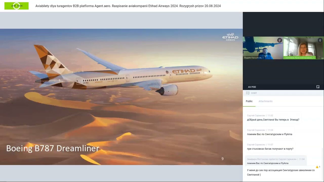Open the Attachments tab

pyautogui.click(x=266, y=101)
